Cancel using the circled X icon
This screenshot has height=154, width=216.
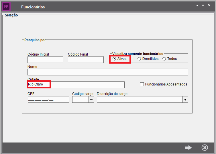pyautogui.click(x=205, y=147)
